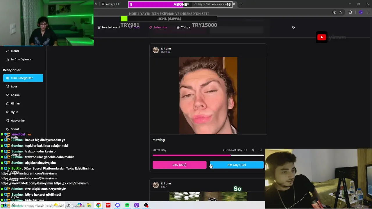Open a new browser tab
This screenshot has height=209, width=372.
point(241,4)
